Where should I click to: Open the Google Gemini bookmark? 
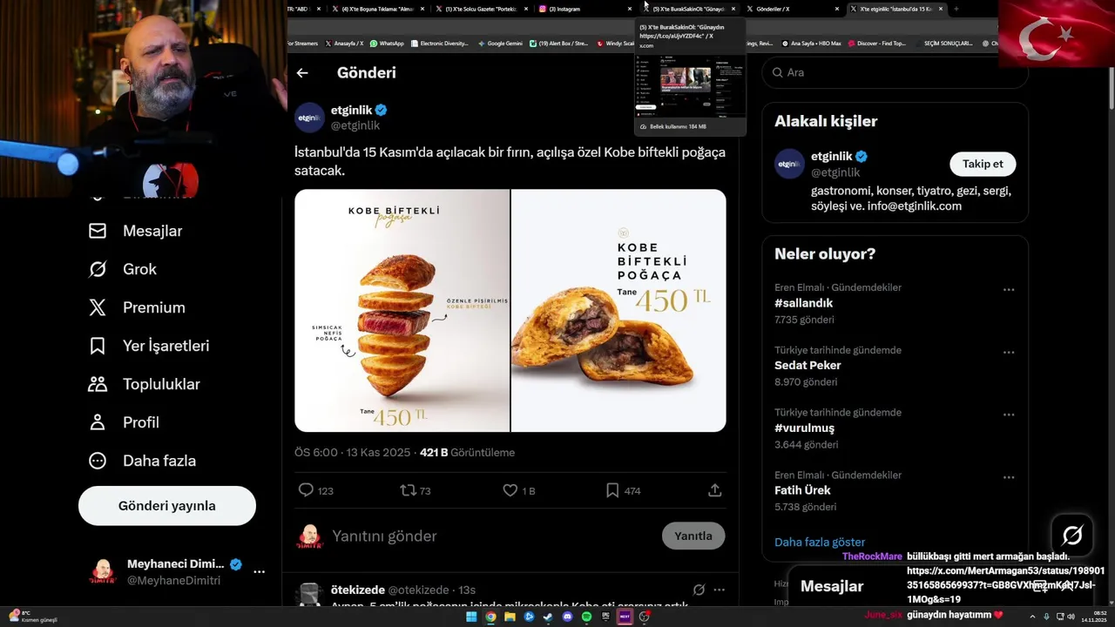(x=499, y=44)
